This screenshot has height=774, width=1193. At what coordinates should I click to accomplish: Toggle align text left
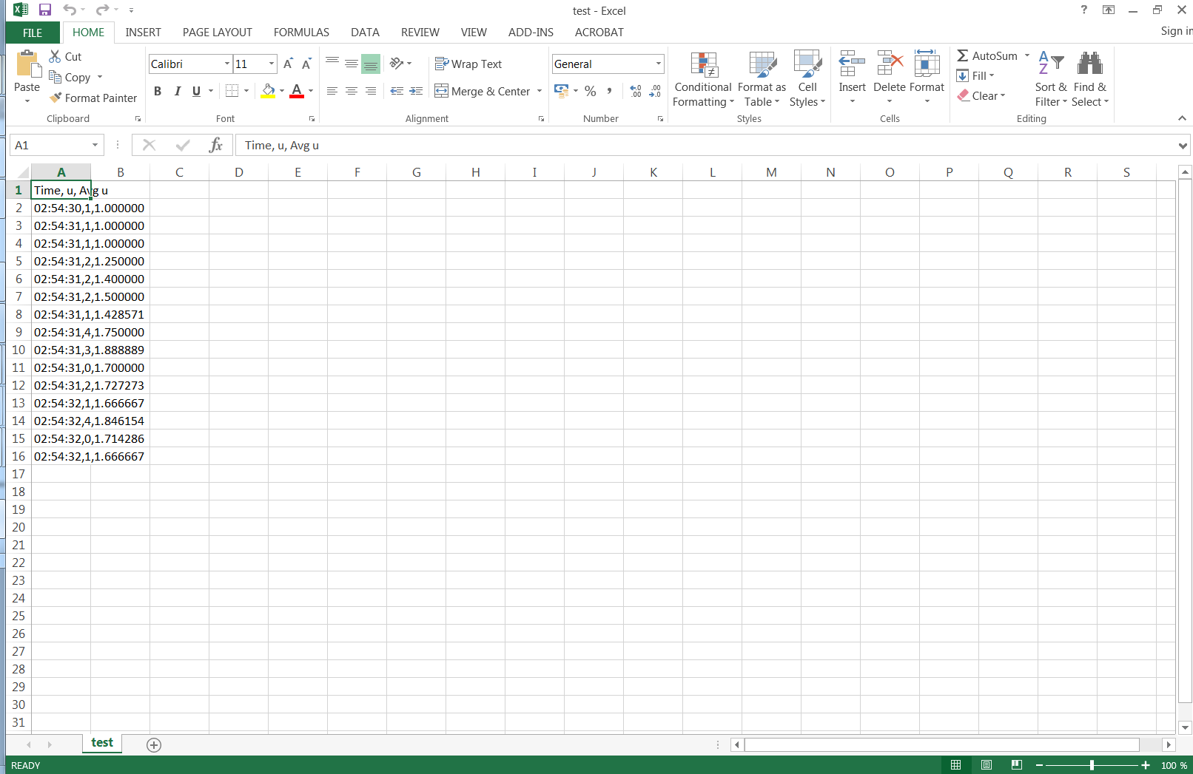point(332,91)
